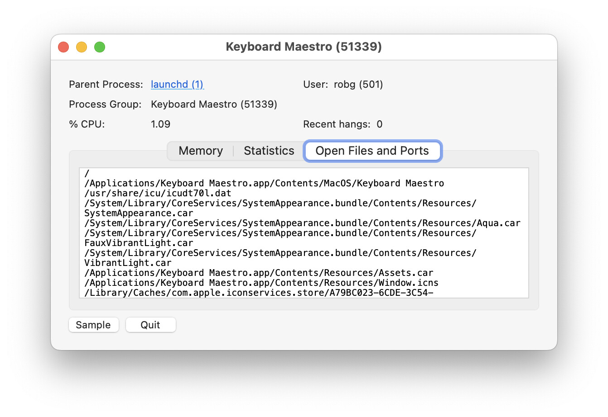Click the VibrantLight.car line

point(128,263)
